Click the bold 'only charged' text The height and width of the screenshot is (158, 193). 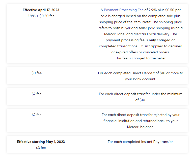(x=159, y=40)
